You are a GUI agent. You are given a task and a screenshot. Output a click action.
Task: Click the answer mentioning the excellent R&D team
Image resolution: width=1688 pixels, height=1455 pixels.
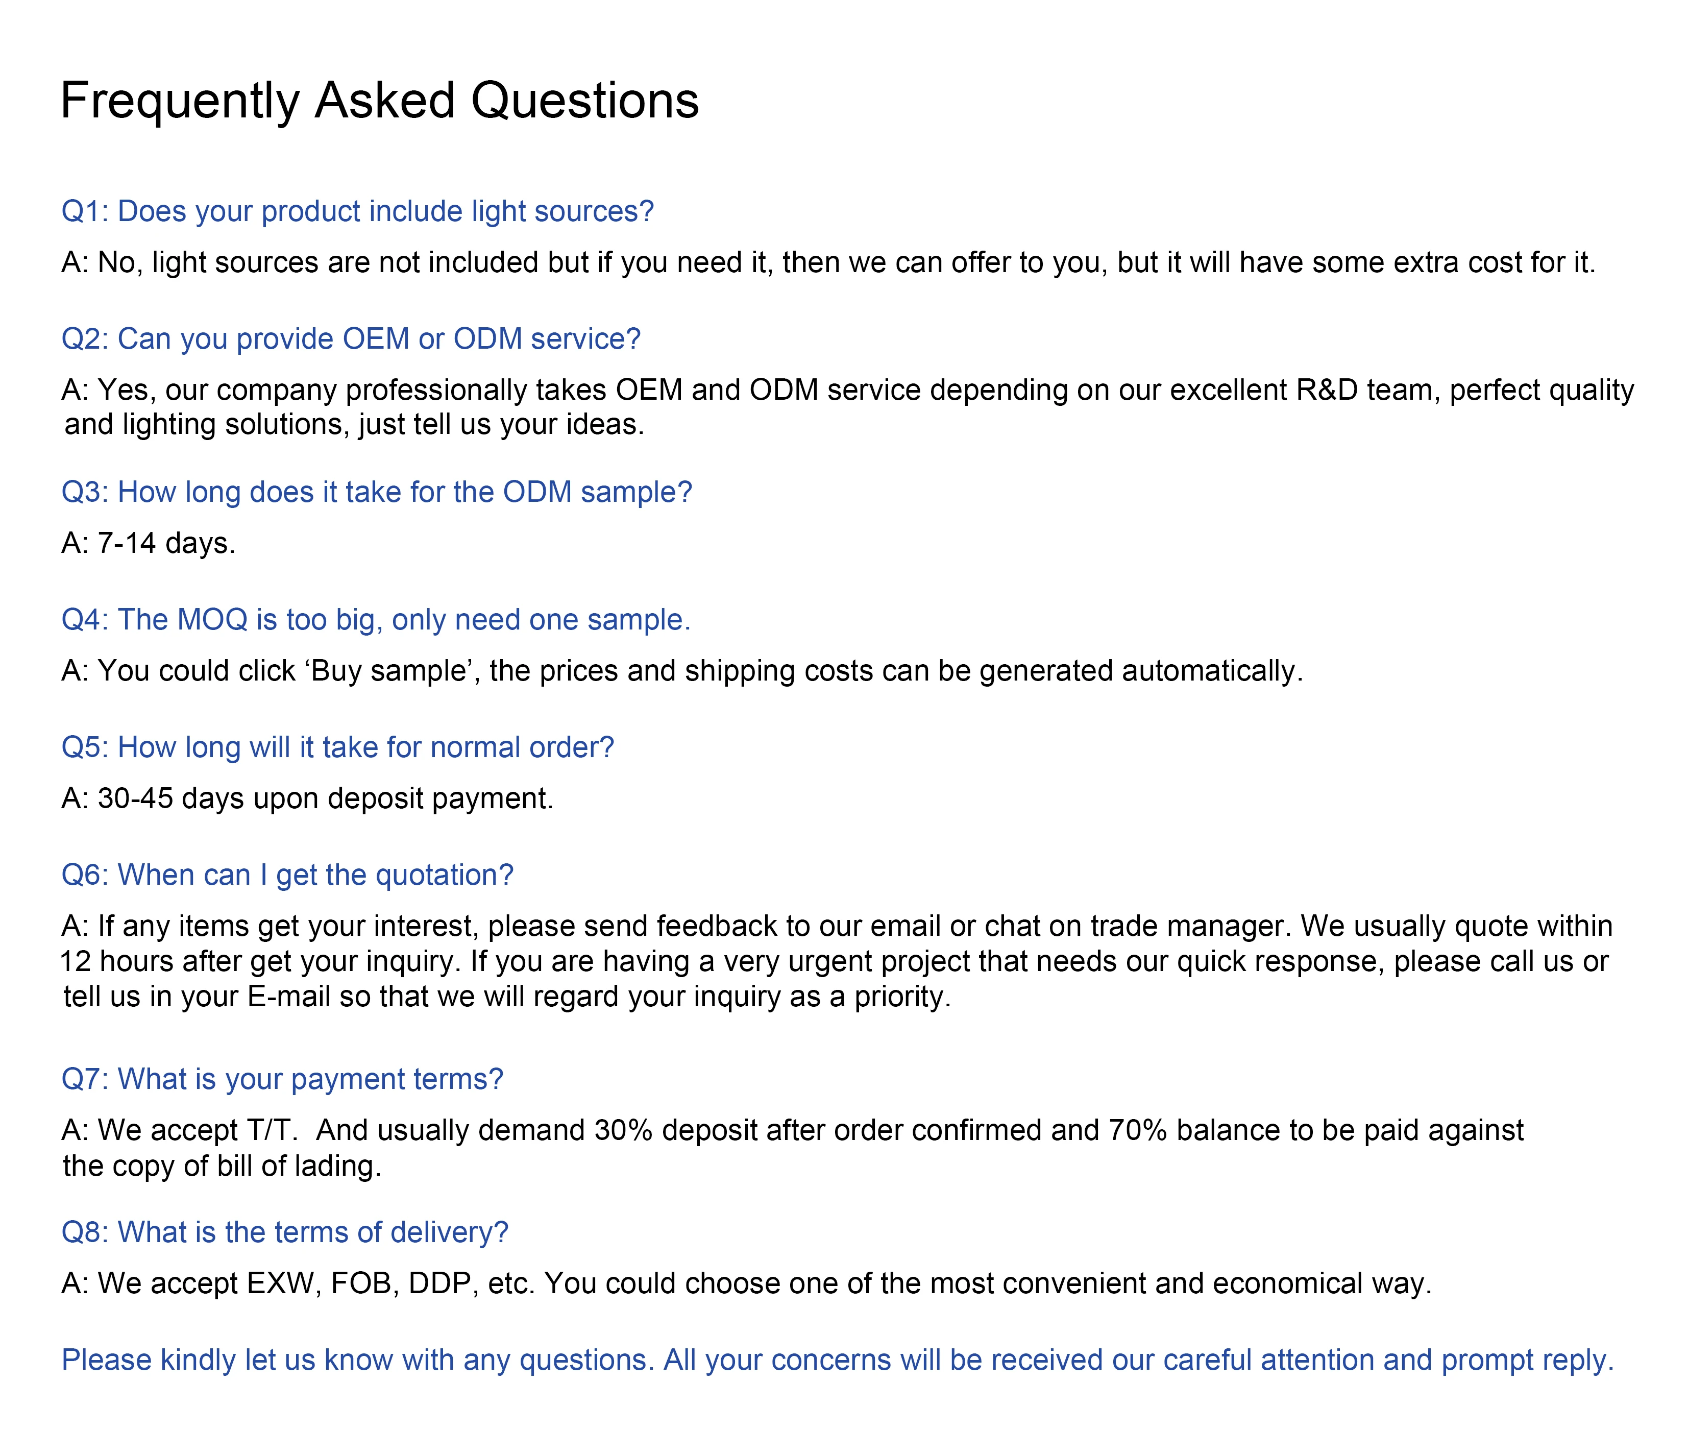[x=847, y=390]
